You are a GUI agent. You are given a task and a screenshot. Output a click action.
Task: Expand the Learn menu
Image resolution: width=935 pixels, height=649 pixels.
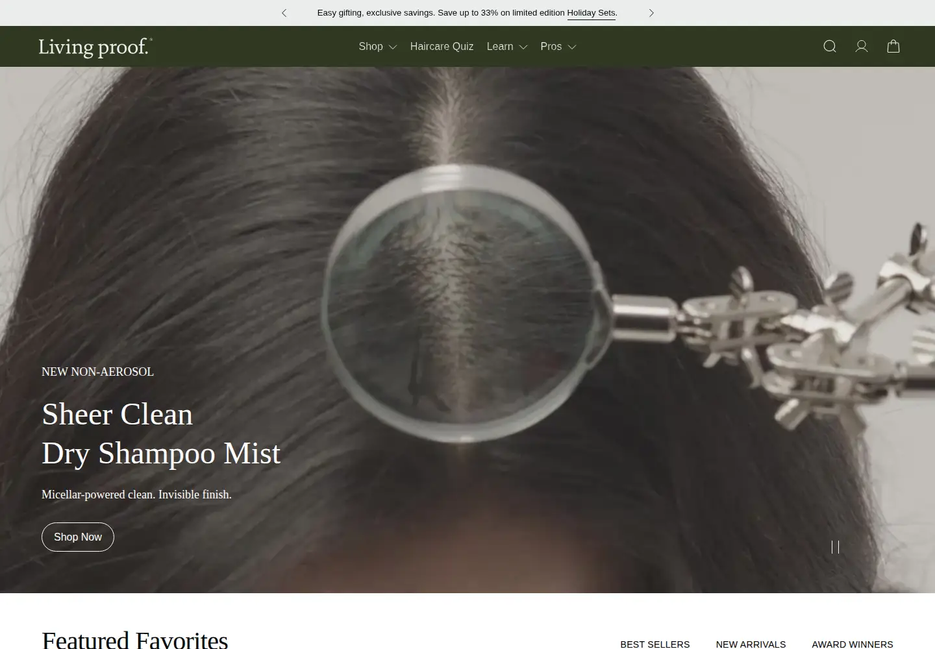point(507,47)
